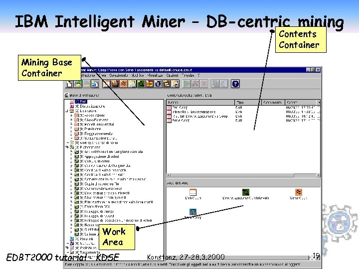Screen dimensions: 359x269
Task: Select the highlighted Dati tree node
Action: (x=81, y=102)
